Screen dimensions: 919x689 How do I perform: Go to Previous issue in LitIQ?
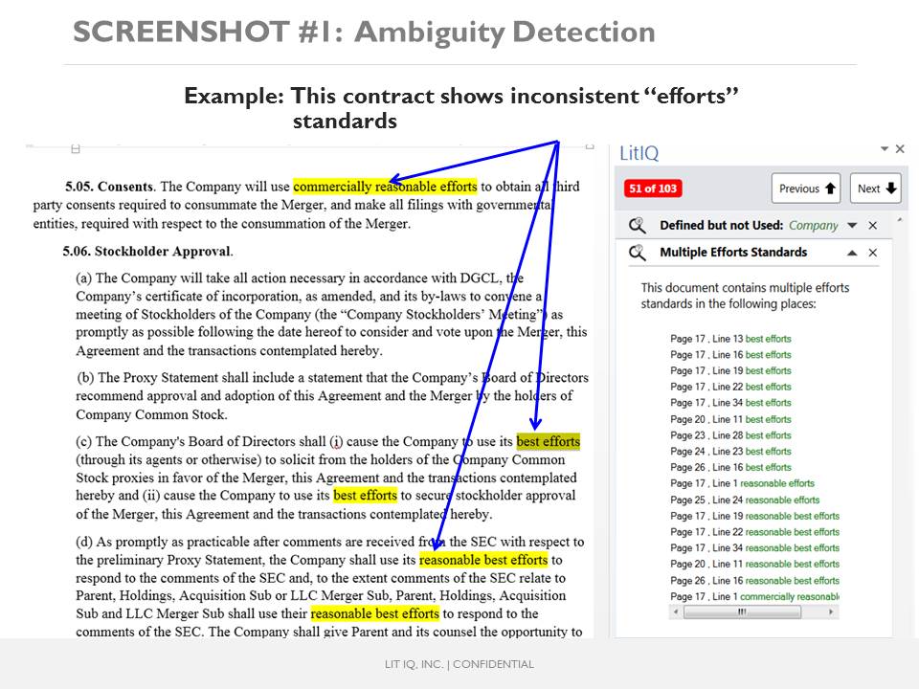(806, 189)
